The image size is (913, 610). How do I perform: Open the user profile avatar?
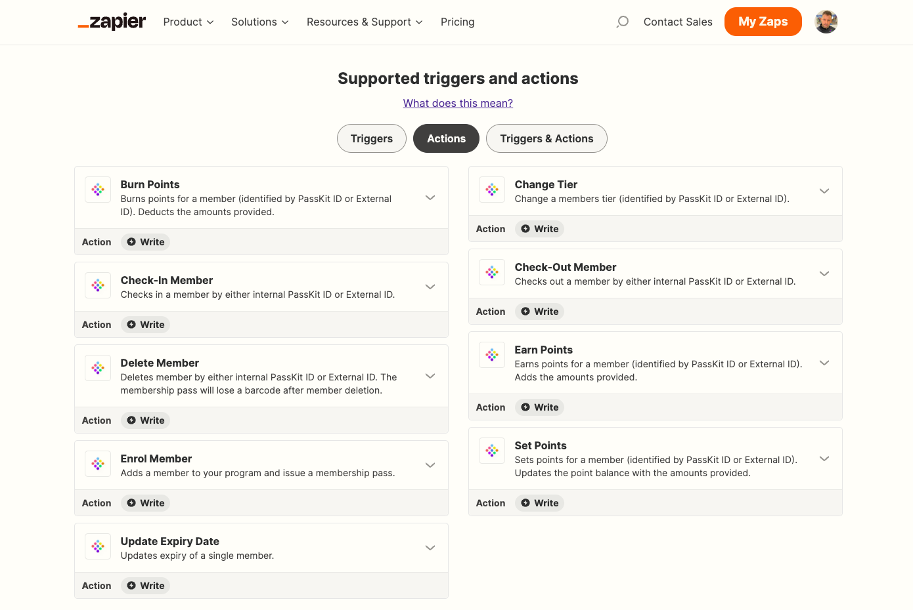(826, 22)
